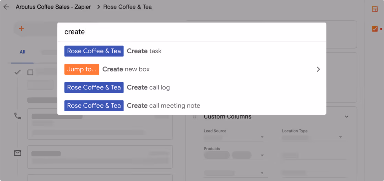This screenshot has width=384, height=181.
Task: Click the Rose Coffee & Tea badge beside Create call meeting note
Action: pyautogui.click(x=94, y=106)
